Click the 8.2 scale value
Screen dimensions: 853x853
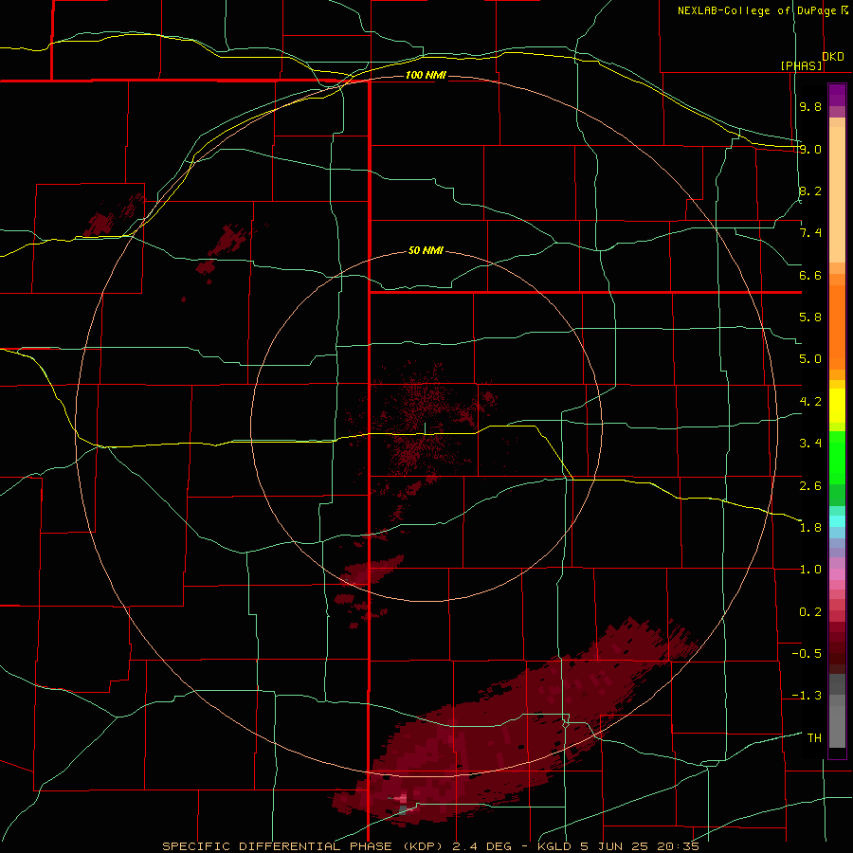(810, 191)
